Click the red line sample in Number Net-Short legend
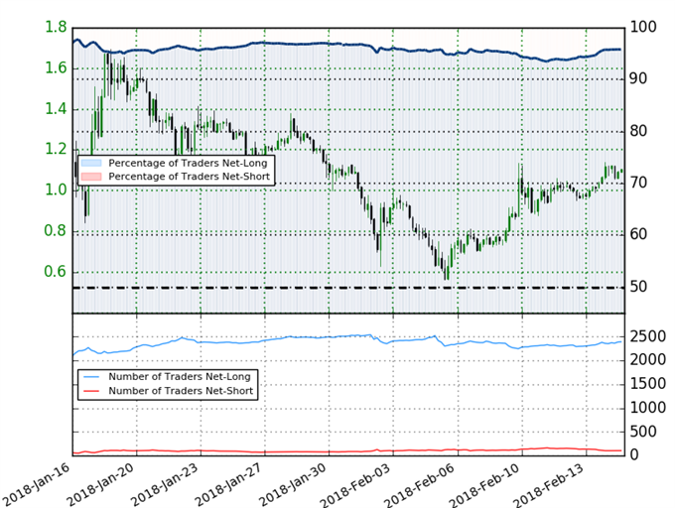This screenshot has width=675, height=508. [91, 390]
